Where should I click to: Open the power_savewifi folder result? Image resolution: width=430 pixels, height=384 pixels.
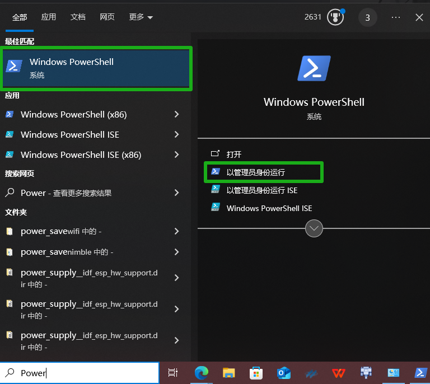click(x=85, y=231)
